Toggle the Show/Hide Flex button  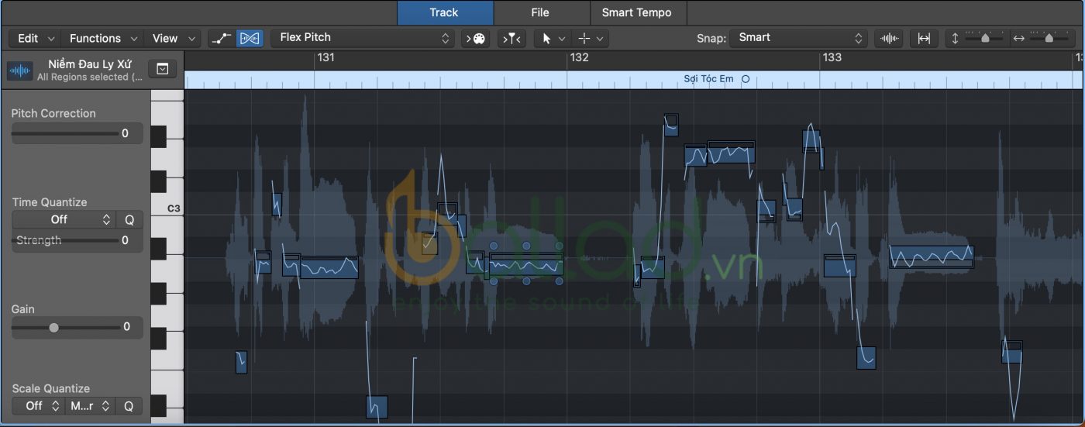(250, 38)
